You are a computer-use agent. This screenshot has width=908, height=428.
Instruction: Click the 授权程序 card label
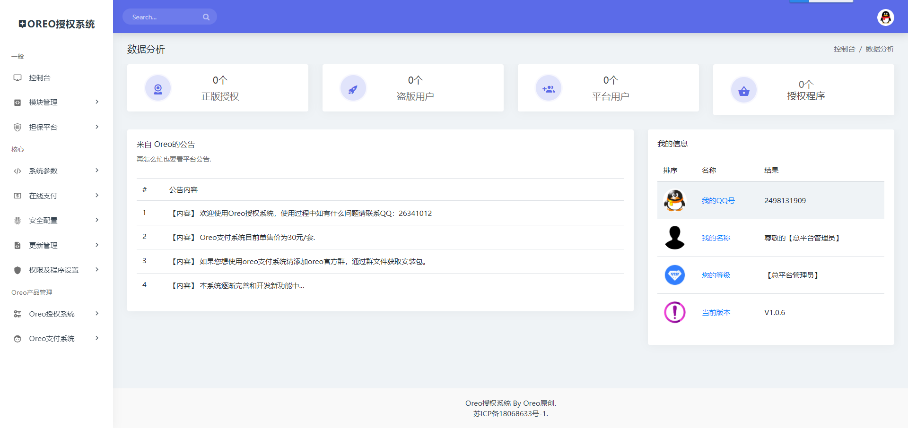point(806,96)
